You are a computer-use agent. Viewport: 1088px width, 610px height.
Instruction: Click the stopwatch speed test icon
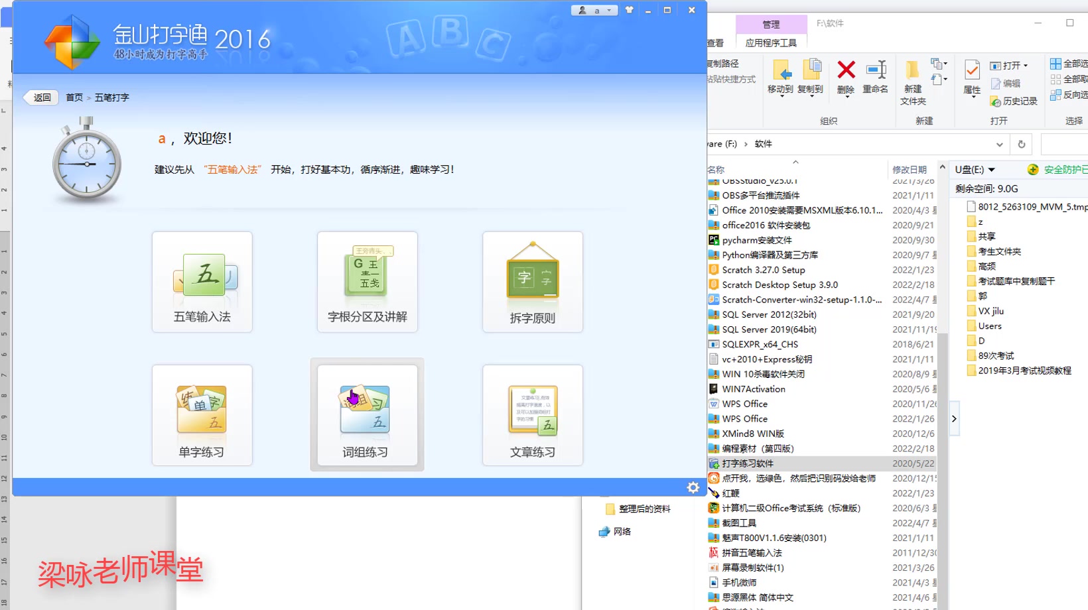tap(87, 160)
